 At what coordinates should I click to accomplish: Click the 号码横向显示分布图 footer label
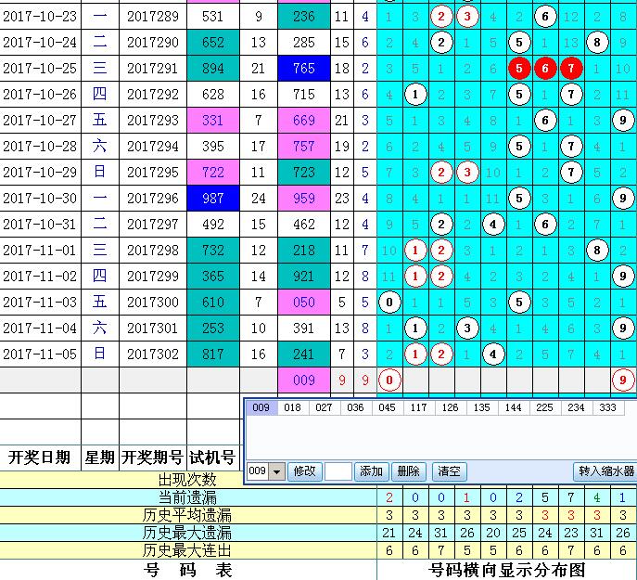click(x=507, y=570)
